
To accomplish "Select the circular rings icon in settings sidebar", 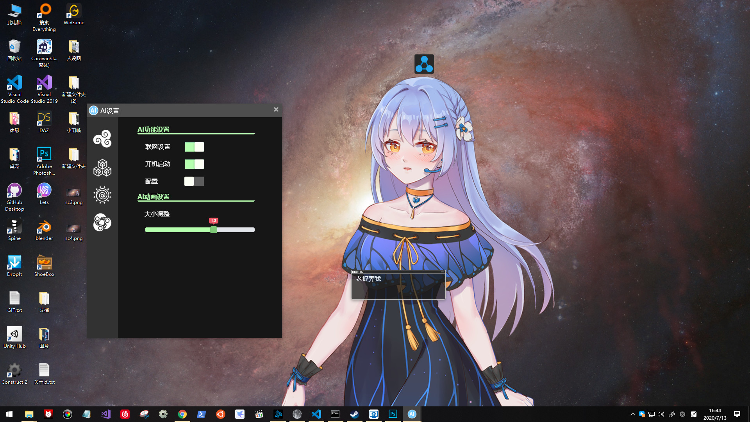I will click(102, 223).
